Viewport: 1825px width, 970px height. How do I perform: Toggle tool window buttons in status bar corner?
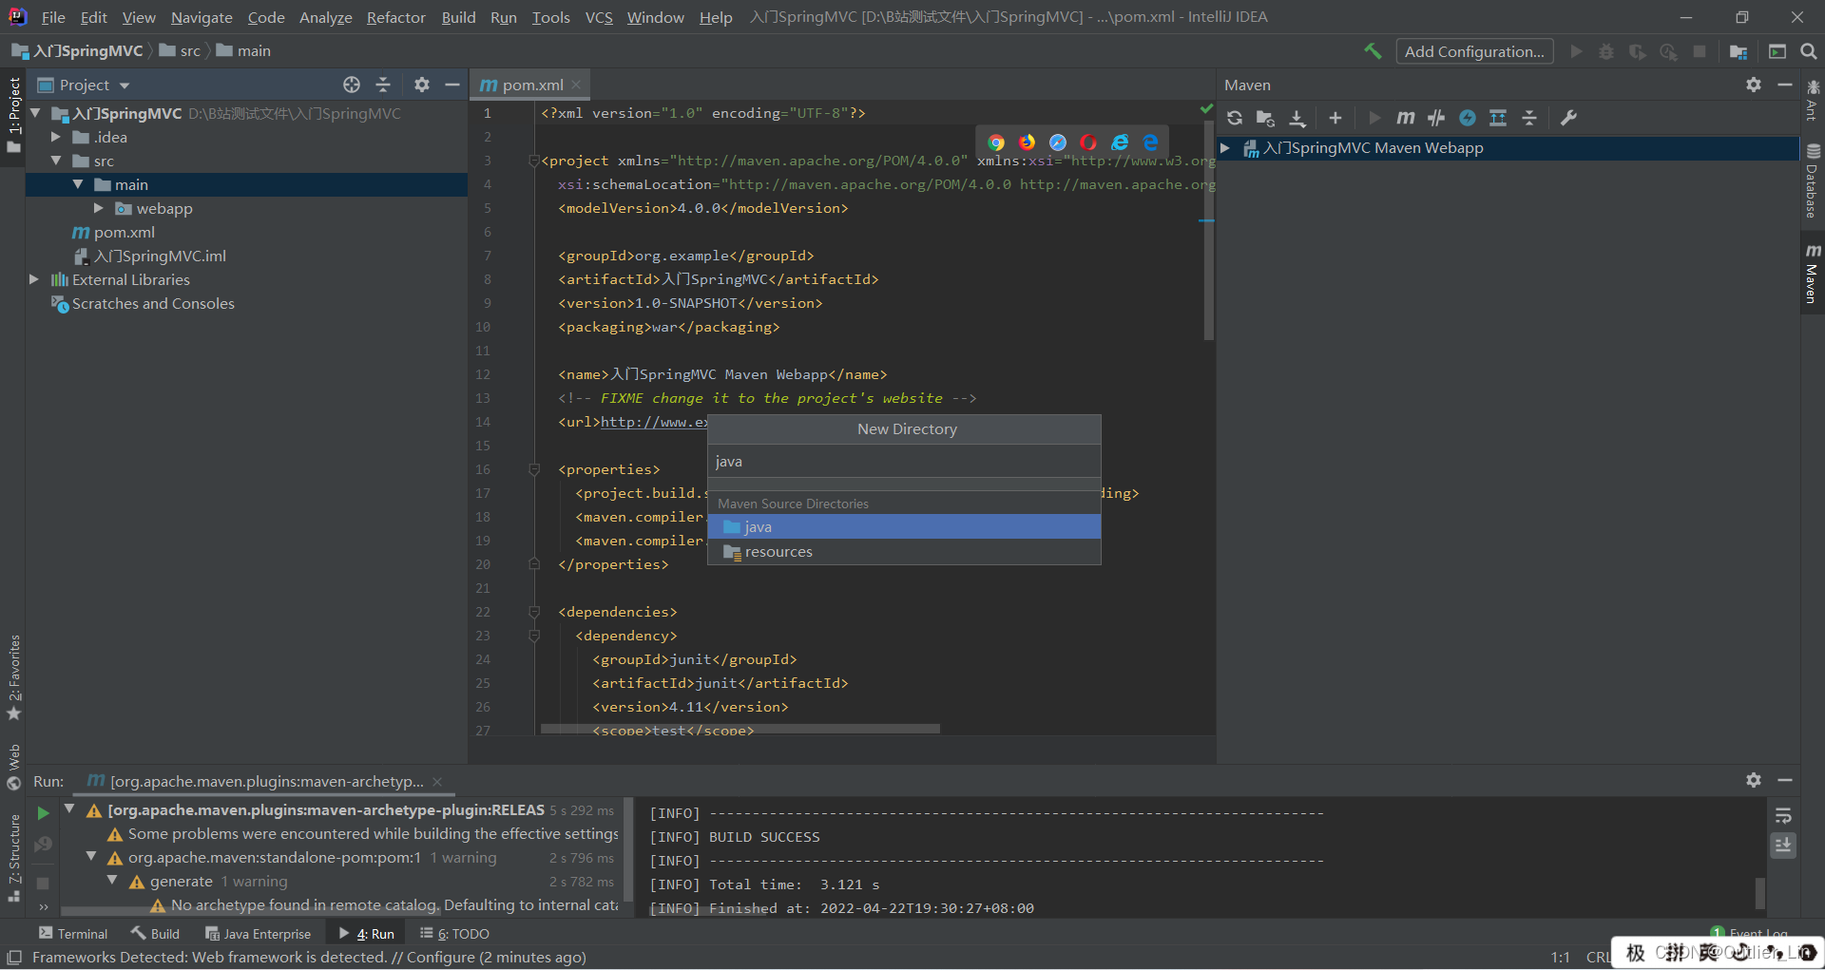(x=14, y=958)
